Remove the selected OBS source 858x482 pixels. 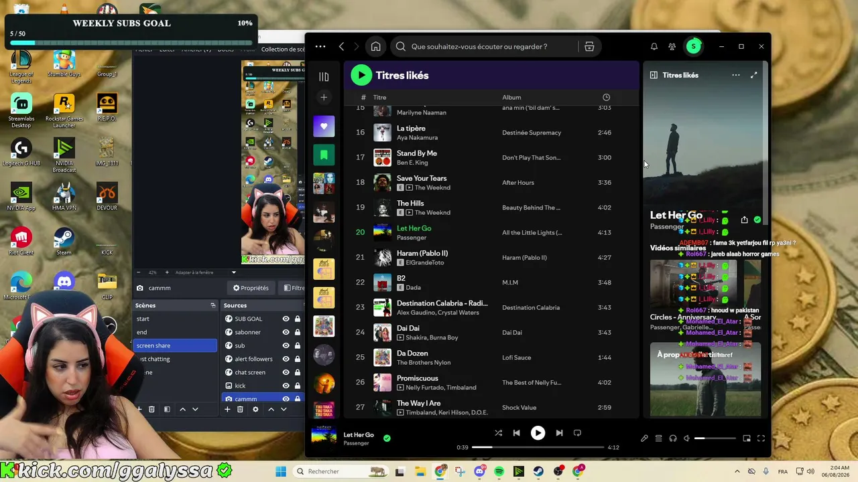240,409
